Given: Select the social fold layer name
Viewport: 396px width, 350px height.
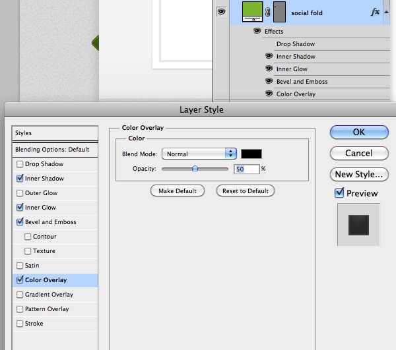Looking at the screenshot, I should point(307,13).
